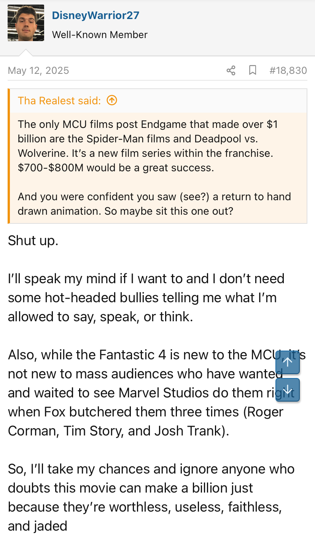Click post number #18,830 permalink
Screen dimensions: 315x539
[288, 70]
